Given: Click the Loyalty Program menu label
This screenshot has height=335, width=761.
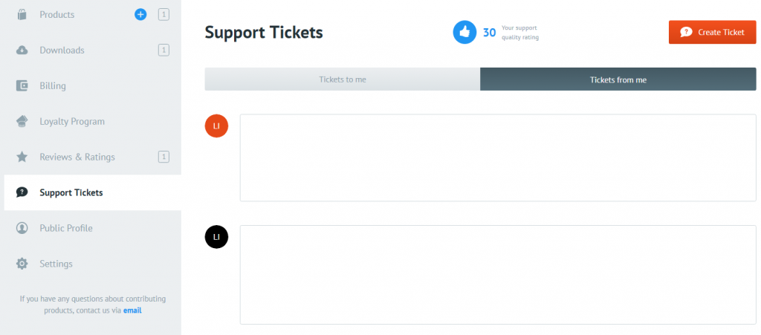Looking at the screenshot, I should tap(72, 121).
